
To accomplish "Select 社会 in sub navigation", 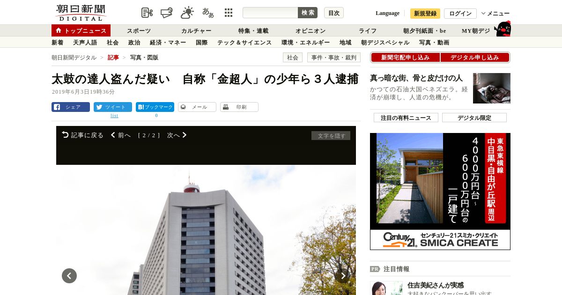I will [x=113, y=42].
